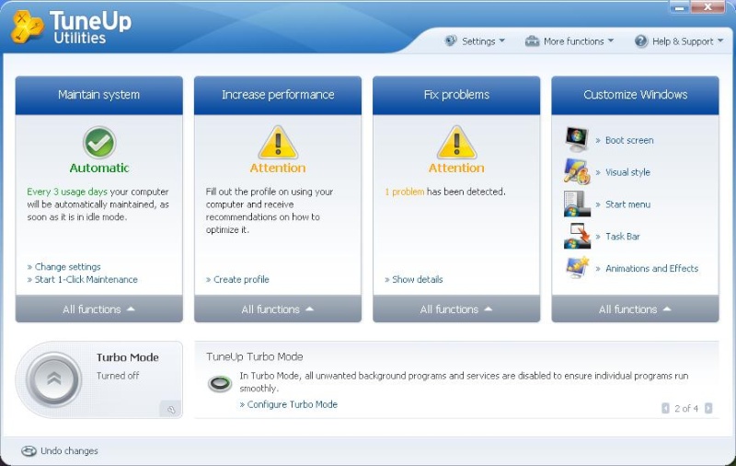736x466 pixels.
Task: Open Animations and Effects link
Action: (x=651, y=268)
